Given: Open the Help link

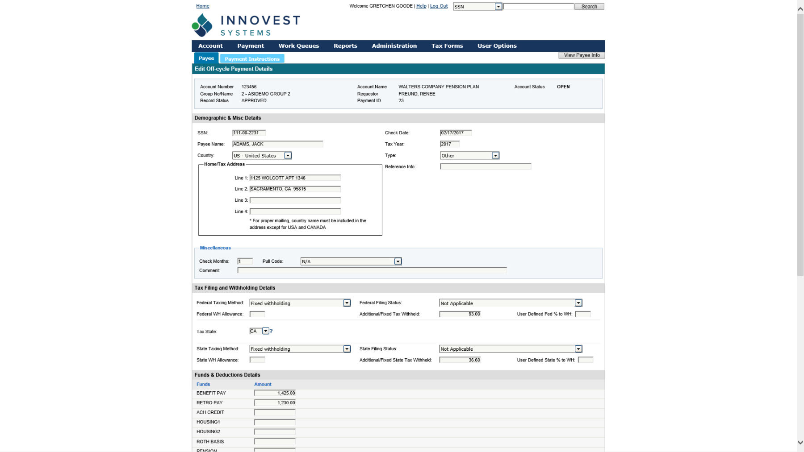Looking at the screenshot, I should [421, 6].
